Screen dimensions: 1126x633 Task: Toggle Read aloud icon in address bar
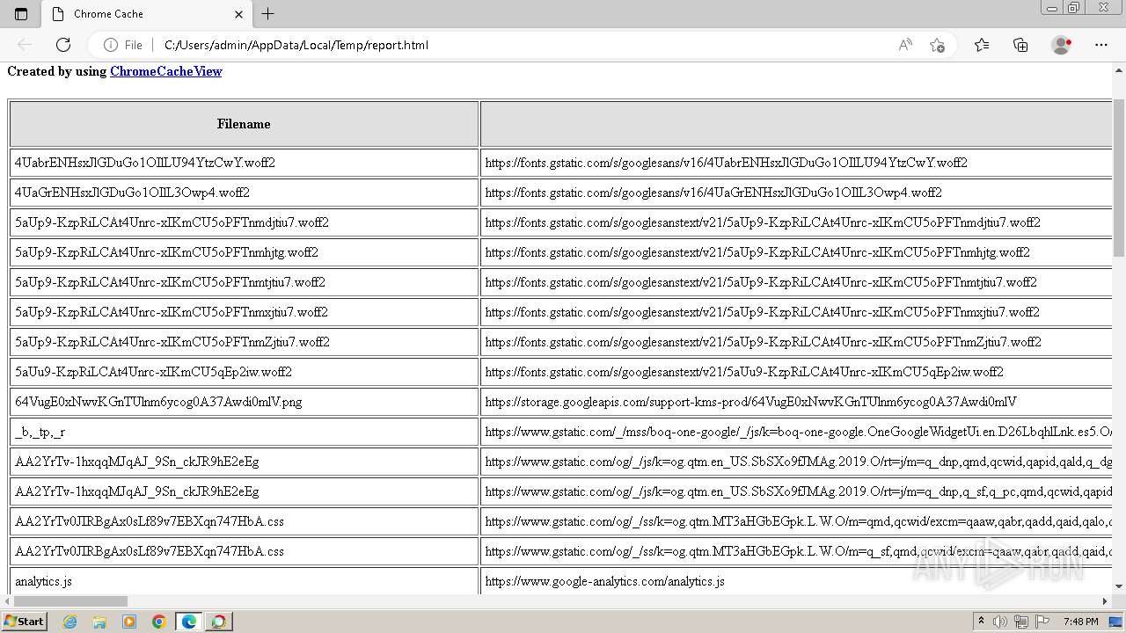click(905, 45)
